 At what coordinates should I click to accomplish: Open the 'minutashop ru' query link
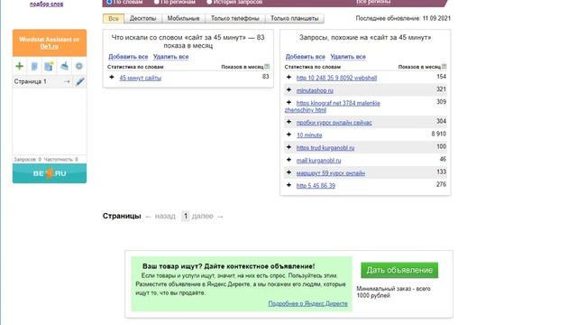point(315,90)
